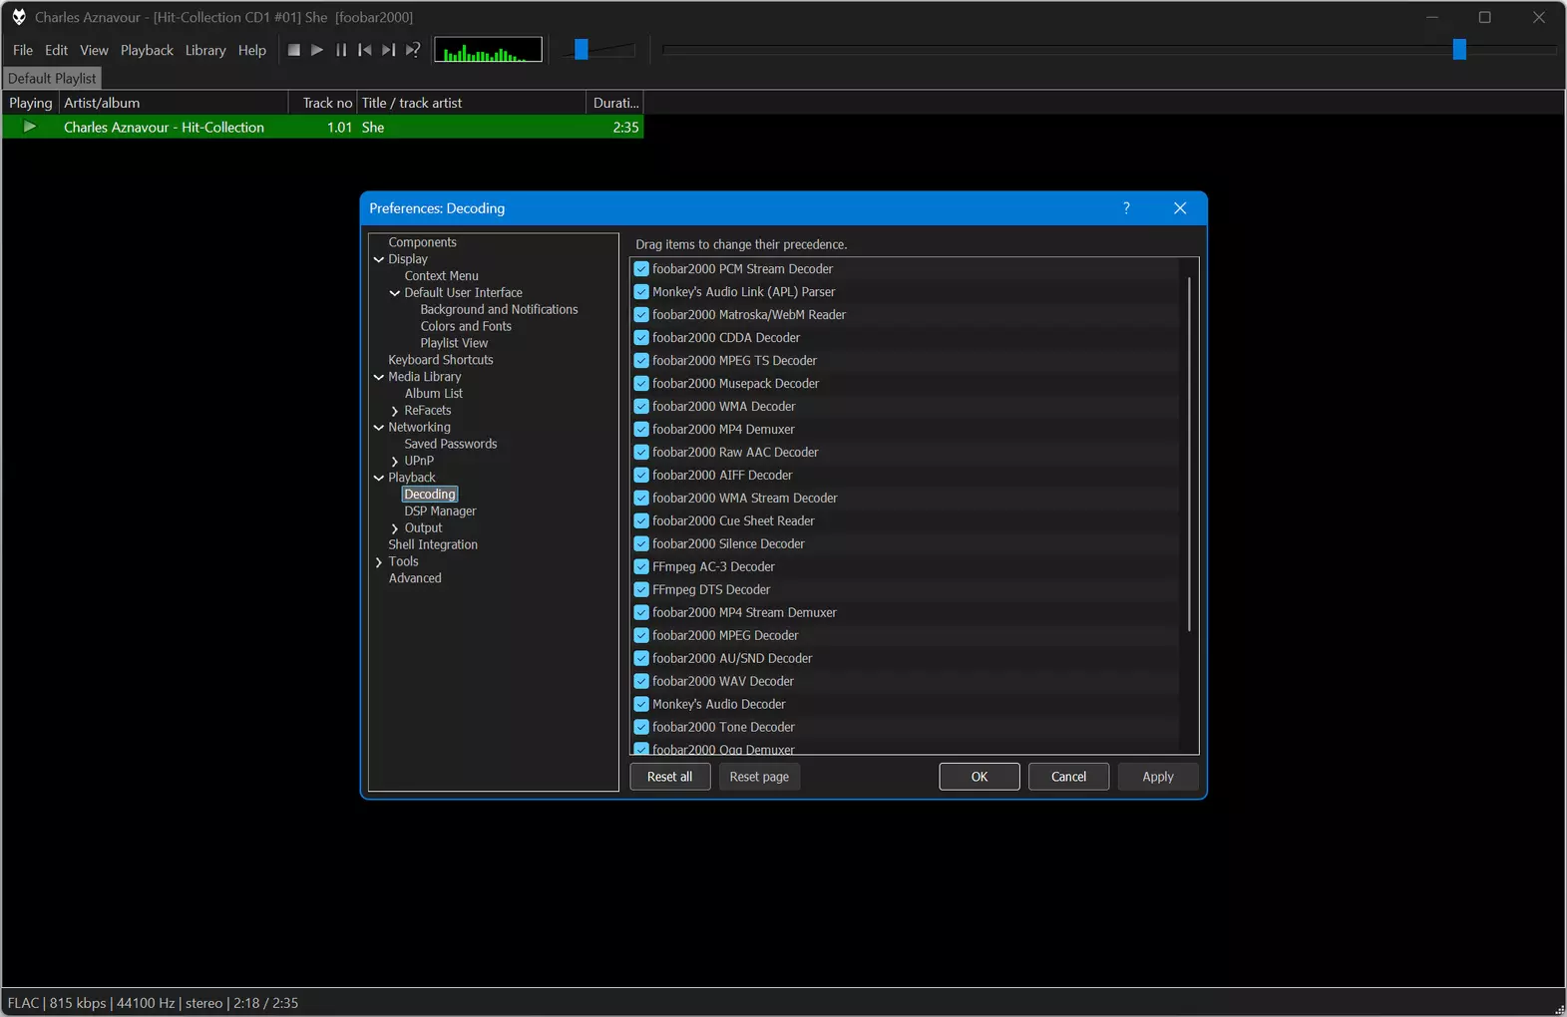Select Colors and Fonts page
This screenshot has width=1567, height=1017.
pyautogui.click(x=466, y=326)
